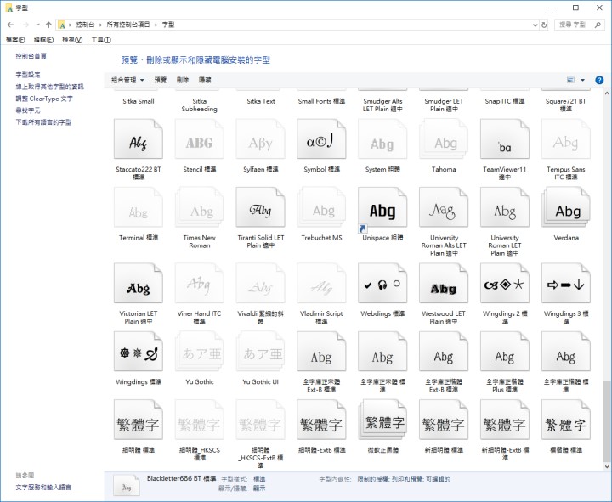Select the Yu Gothic UI font icon
The height and width of the screenshot is (502, 612).
[x=260, y=352]
